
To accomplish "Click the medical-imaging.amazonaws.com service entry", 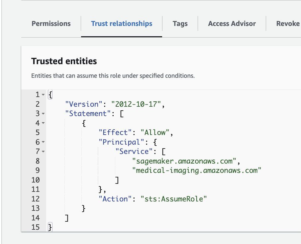I will 197,171.
